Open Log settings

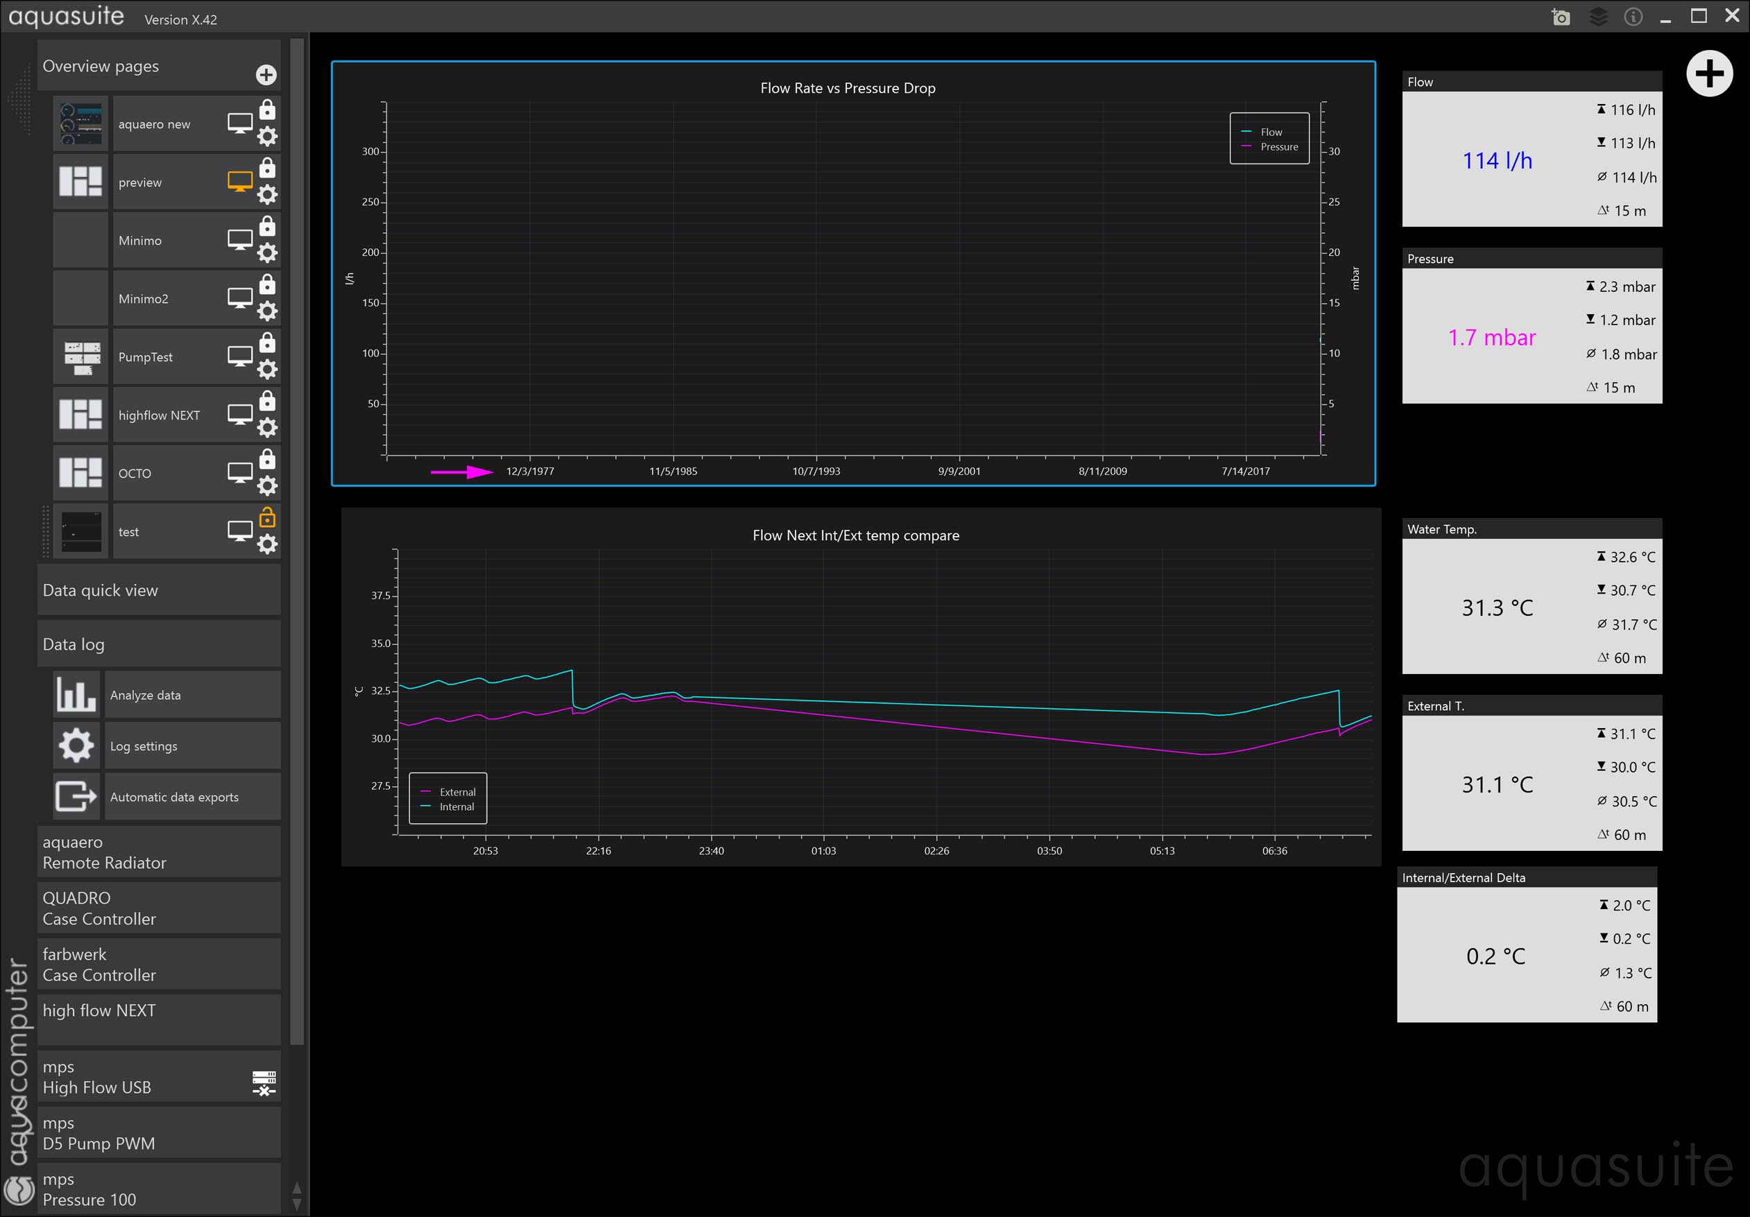[x=191, y=746]
